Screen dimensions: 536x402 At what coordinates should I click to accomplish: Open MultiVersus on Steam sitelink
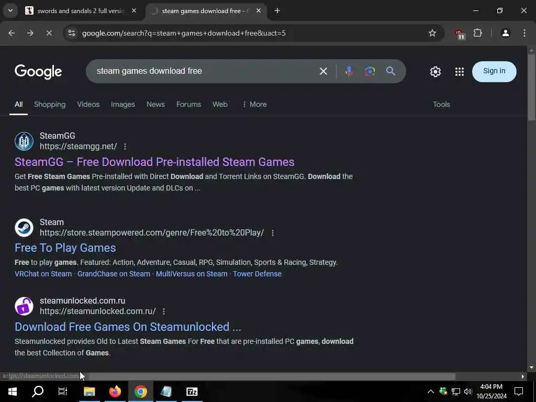click(192, 274)
